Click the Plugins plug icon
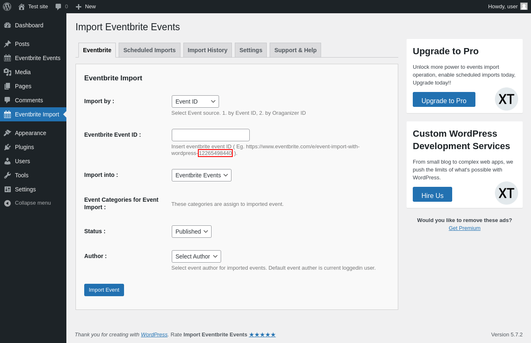Image resolution: width=531 pixels, height=343 pixels. click(7, 147)
